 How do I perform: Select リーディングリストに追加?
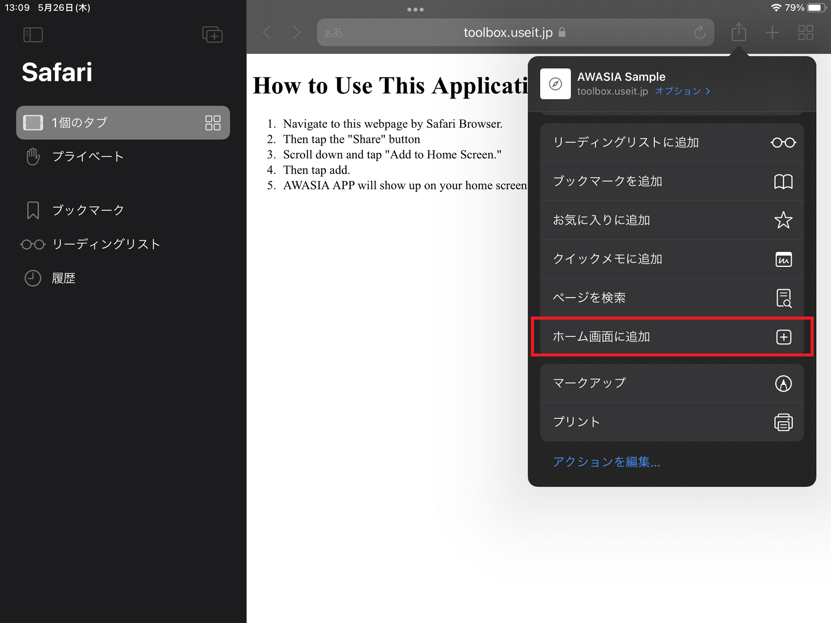tap(672, 142)
